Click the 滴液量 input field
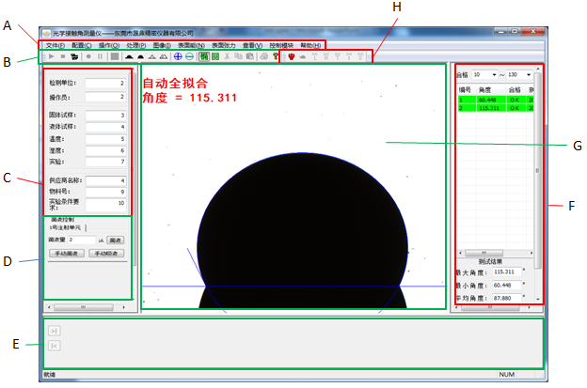 82,241
